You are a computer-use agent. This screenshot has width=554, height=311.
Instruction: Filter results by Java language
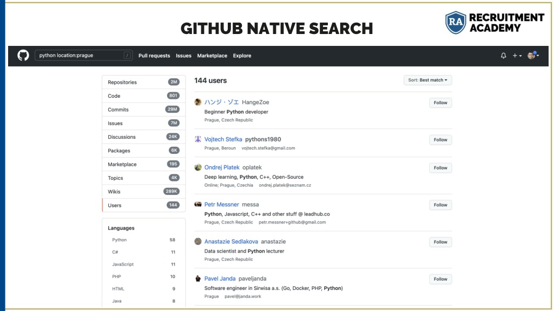[144, 301]
